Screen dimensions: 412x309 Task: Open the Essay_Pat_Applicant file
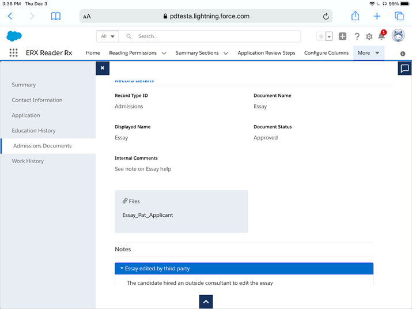pyautogui.click(x=148, y=215)
